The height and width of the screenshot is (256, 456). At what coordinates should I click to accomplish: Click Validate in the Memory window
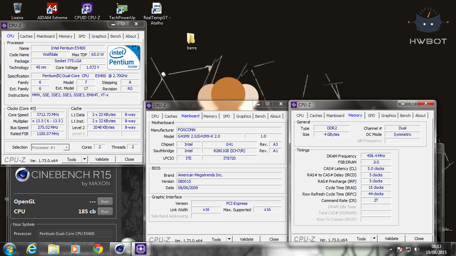coord(392,239)
